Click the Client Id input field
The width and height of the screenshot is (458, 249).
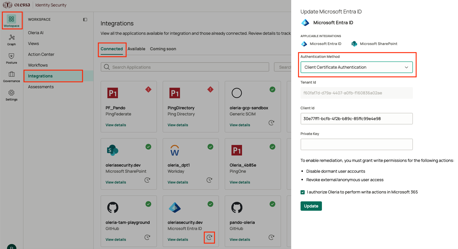point(356,119)
